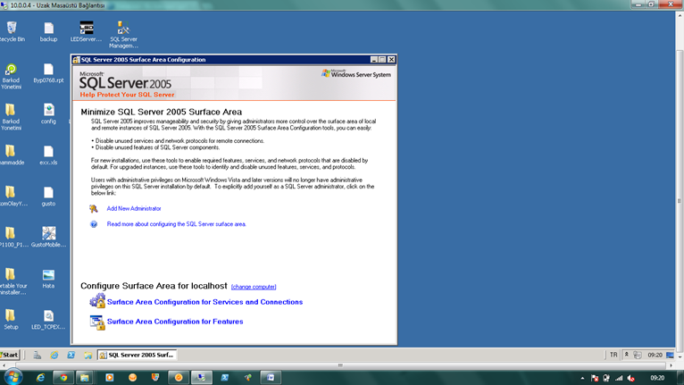684x385 pixels.
Task: Click the local network signal tray icon
Action: tap(619, 378)
